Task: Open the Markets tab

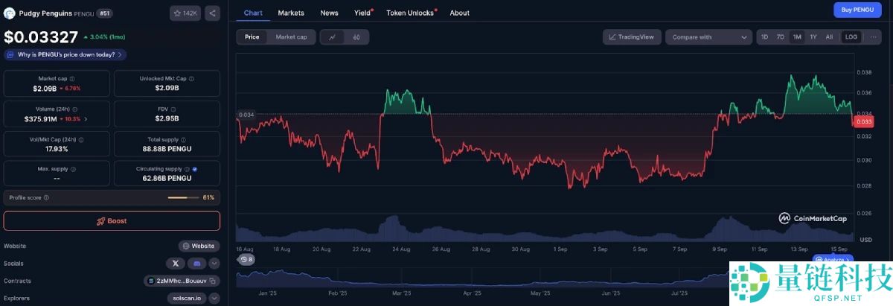Action: pyautogui.click(x=290, y=13)
